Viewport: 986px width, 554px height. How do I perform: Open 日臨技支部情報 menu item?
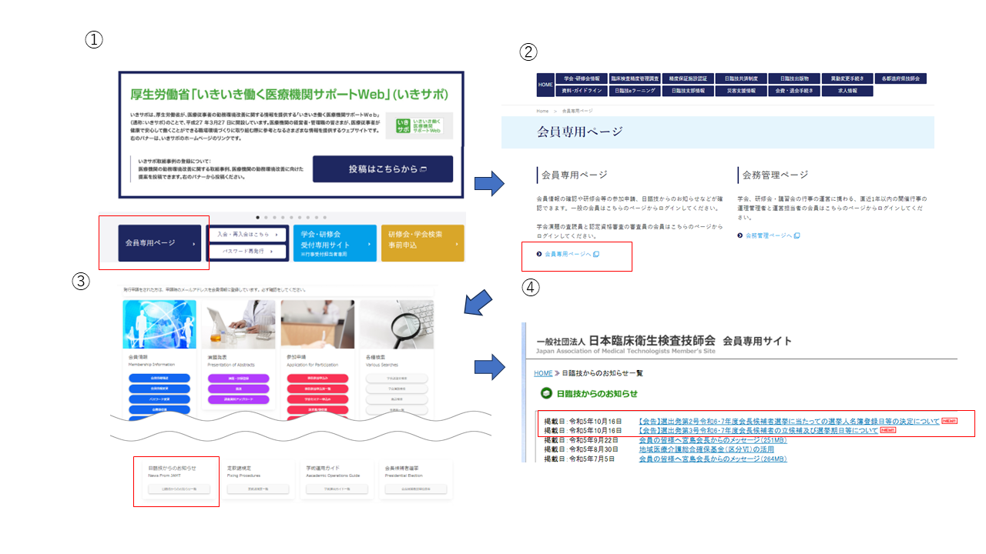point(687,91)
